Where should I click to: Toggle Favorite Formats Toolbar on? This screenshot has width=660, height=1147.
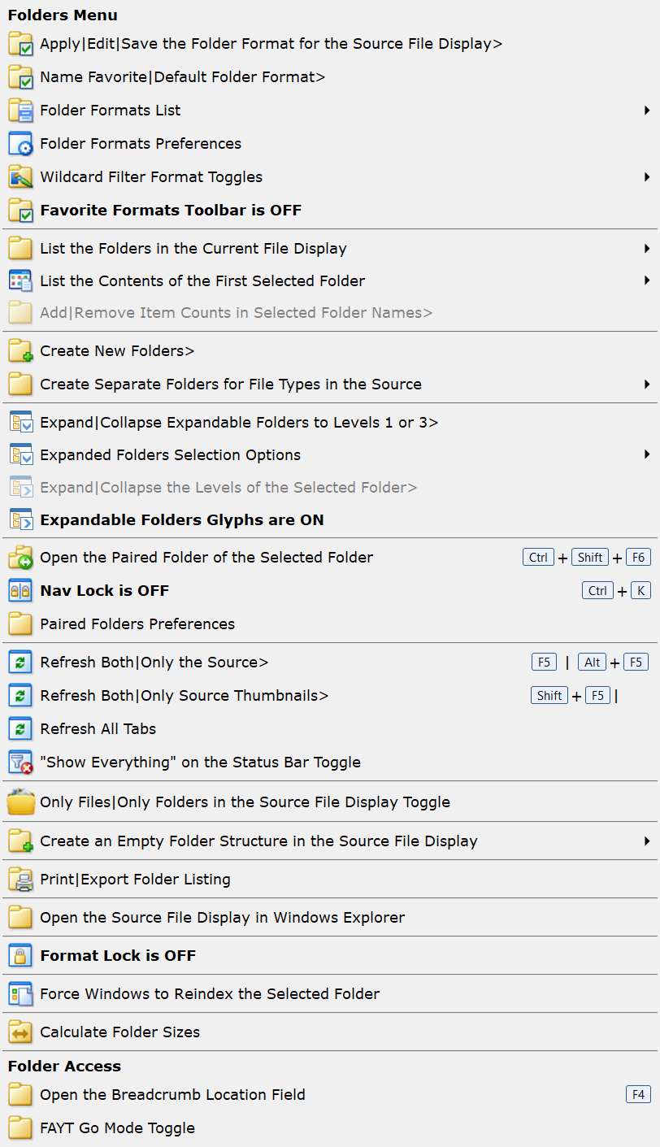click(170, 211)
